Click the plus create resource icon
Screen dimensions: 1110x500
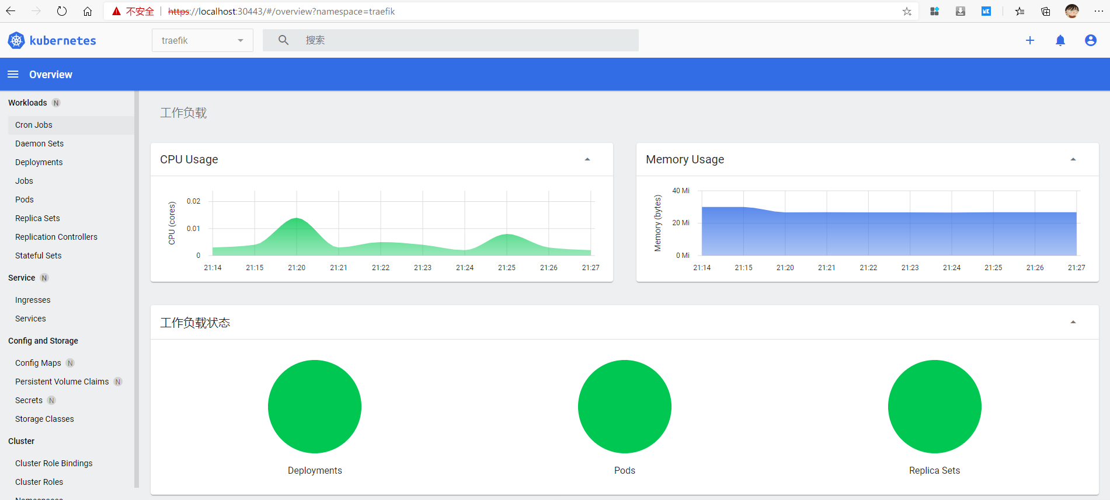1030,40
